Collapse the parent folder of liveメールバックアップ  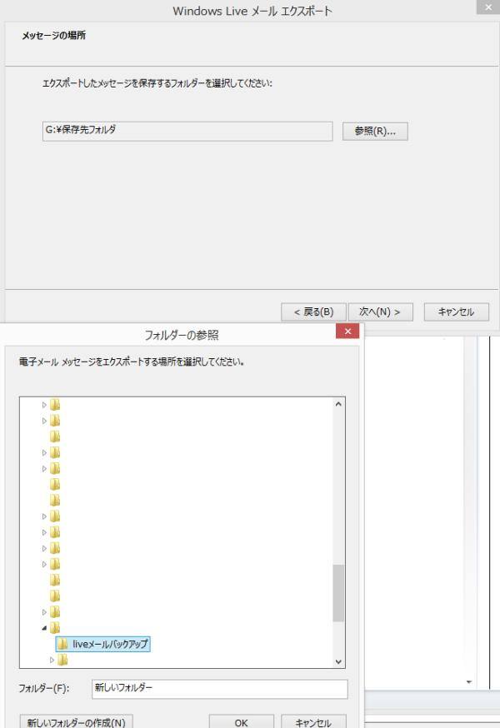click(x=44, y=628)
